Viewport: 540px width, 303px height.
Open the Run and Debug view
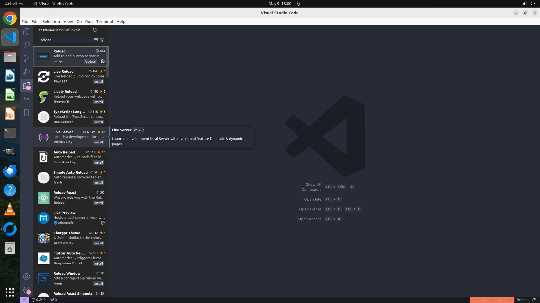click(26, 72)
